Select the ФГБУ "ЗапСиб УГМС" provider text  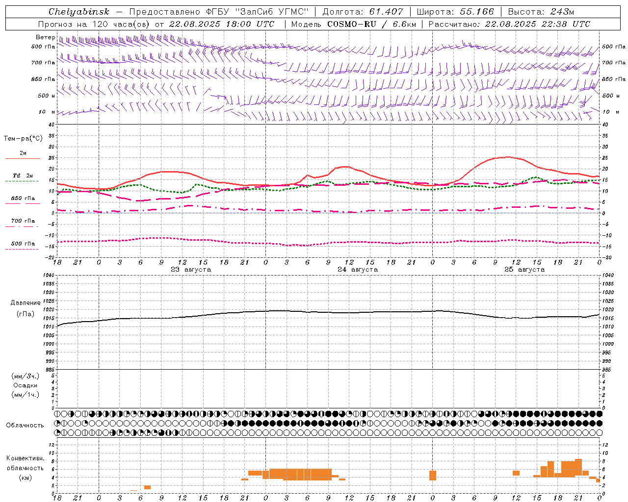coord(258,12)
